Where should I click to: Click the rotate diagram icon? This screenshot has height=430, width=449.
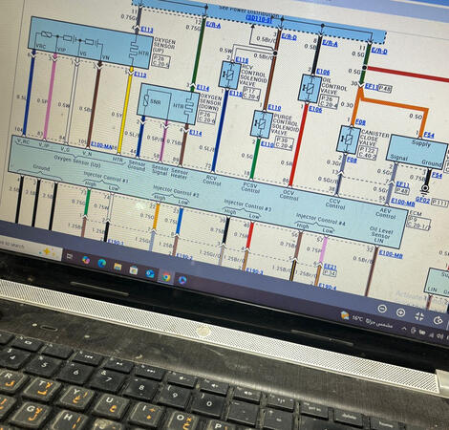(x=438, y=320)
